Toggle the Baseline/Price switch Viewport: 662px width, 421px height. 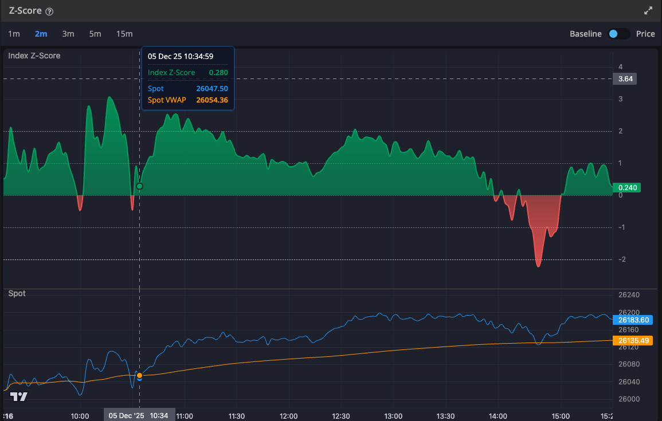618,34
